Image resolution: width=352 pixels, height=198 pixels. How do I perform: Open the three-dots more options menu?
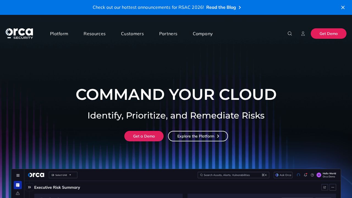point(333,187)
